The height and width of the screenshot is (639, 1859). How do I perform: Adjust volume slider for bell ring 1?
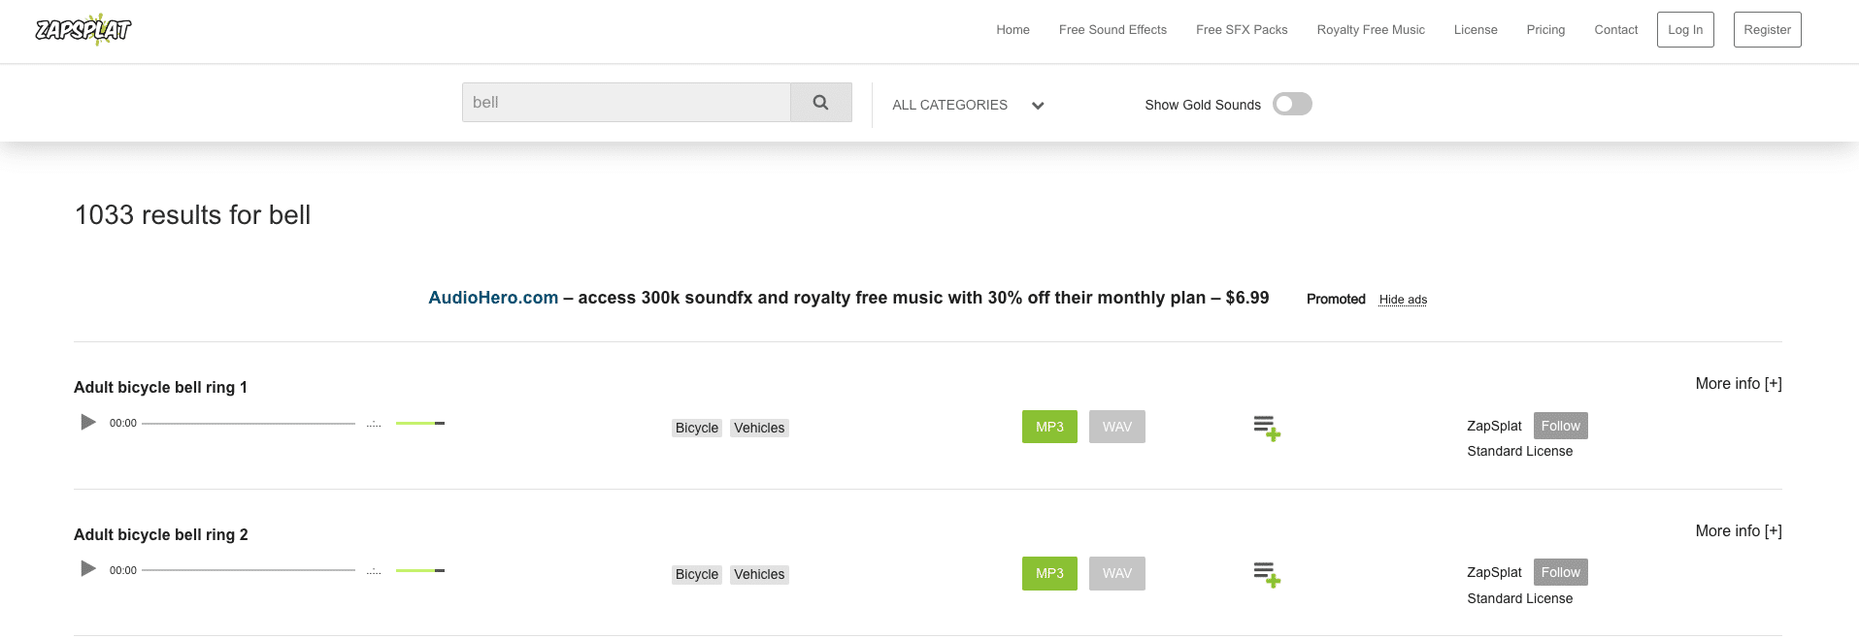click(420, 424)
